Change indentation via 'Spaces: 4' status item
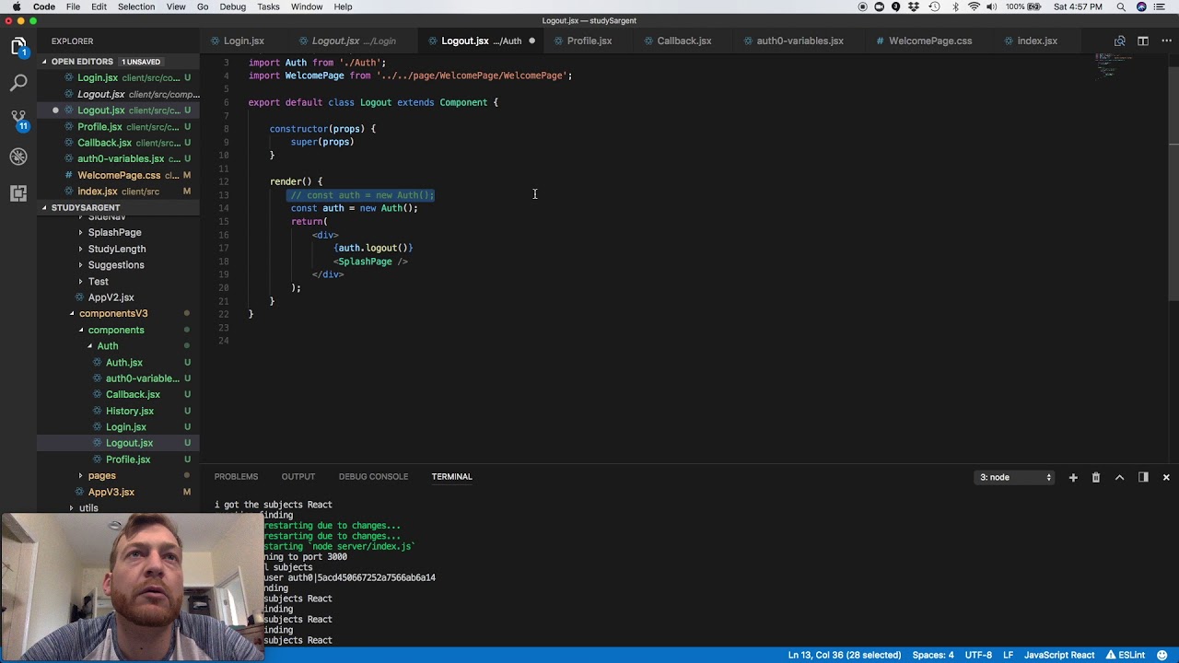 coord(933,655)
